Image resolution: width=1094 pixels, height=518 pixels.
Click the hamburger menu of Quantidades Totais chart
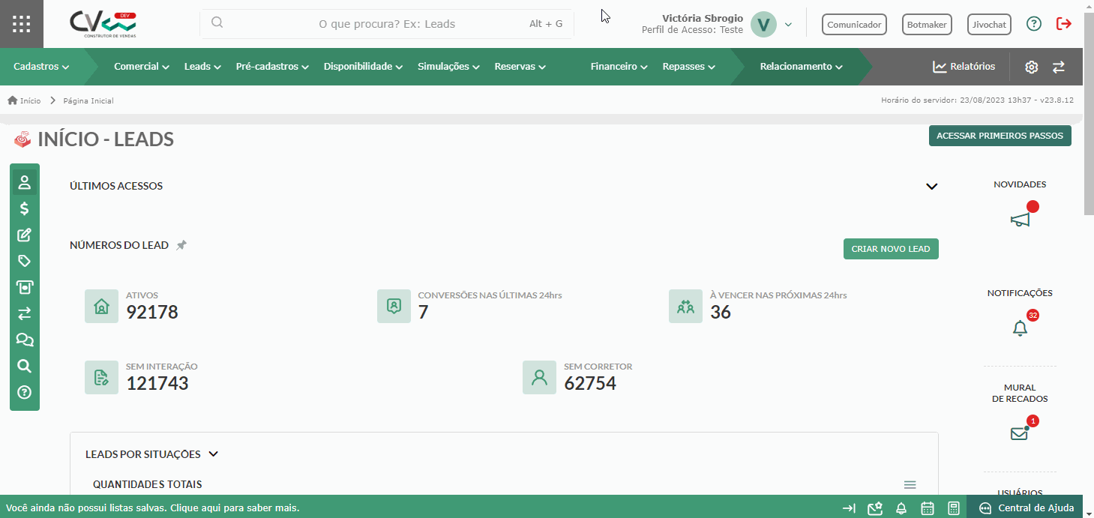(910, 485)
